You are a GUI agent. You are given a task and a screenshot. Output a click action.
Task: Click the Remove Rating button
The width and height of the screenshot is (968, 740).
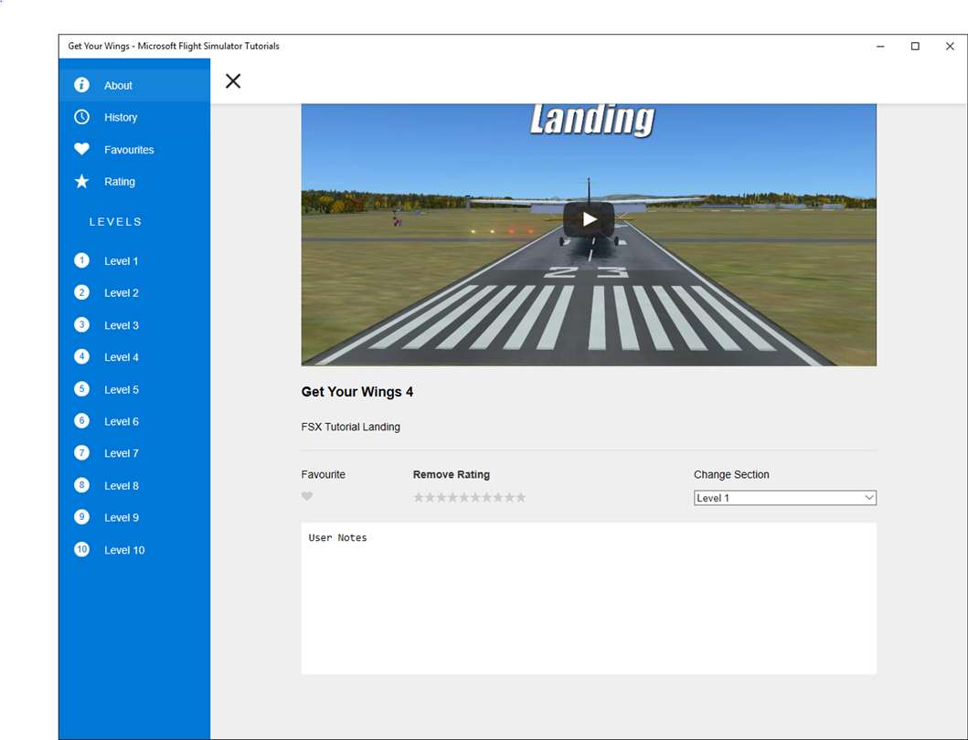452,475
